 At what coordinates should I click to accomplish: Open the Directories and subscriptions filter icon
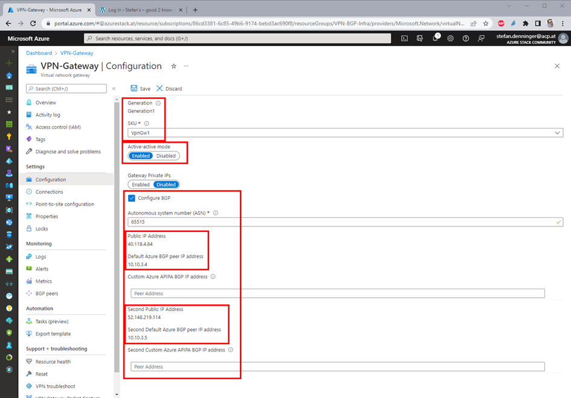point(419,38)
